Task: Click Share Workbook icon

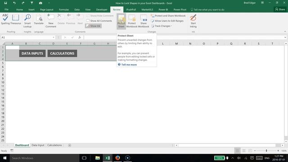Action: (x=144, y=21)
